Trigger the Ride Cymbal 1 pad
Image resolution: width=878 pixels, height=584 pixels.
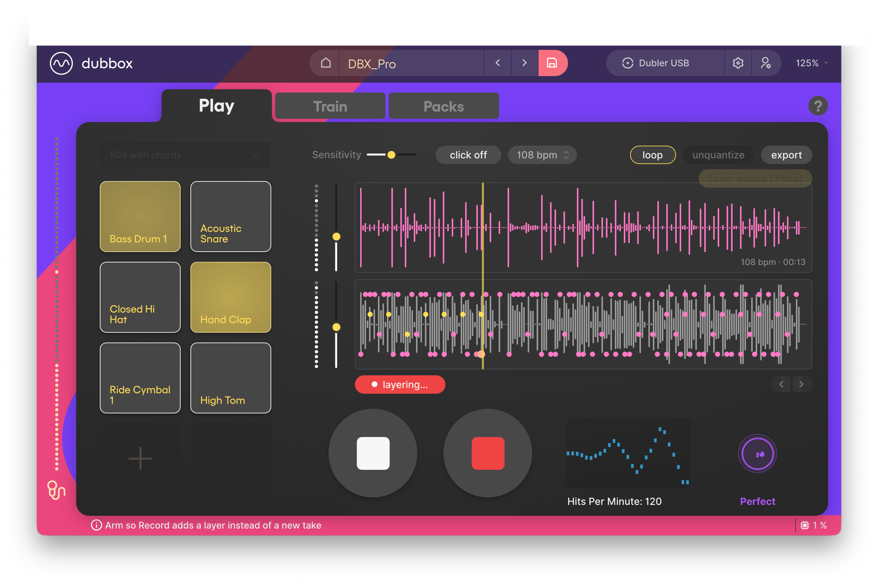point(140,378)
